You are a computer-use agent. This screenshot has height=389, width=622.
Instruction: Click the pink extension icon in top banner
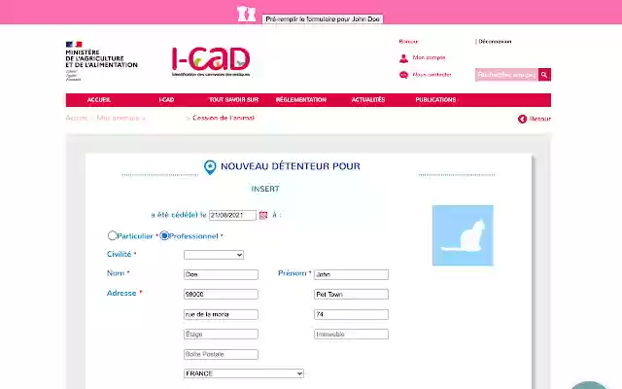pyautogui.click(x=246, y=14)
